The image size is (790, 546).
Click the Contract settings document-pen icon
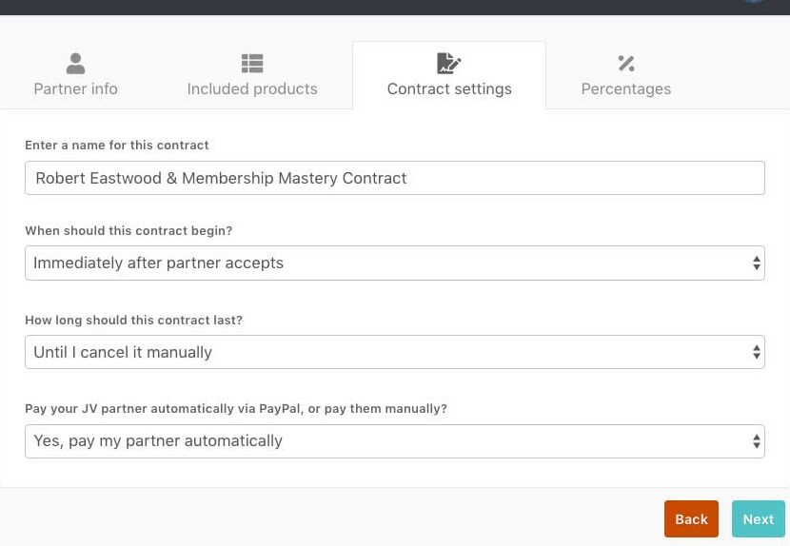pyautogui.click(x=448, y=64)
